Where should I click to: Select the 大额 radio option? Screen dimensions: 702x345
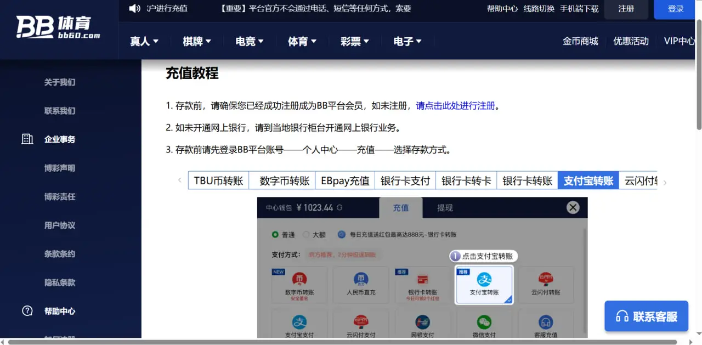coord(306,234)
